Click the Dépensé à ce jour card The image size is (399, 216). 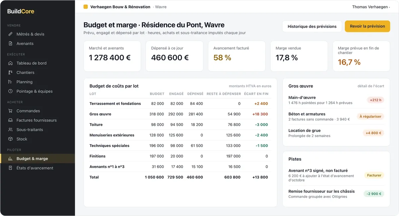tap(175, 56)
